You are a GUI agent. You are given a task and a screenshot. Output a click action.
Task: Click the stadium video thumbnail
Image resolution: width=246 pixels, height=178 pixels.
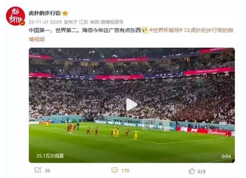(x=132, y=105)
